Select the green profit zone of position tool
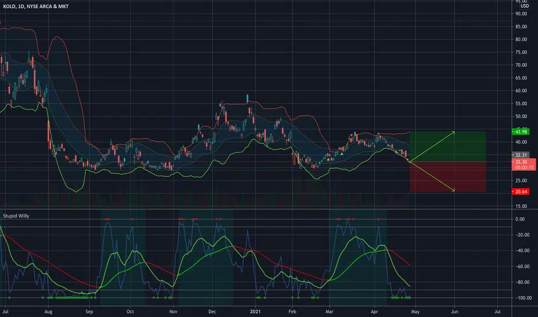 [448, 146]
